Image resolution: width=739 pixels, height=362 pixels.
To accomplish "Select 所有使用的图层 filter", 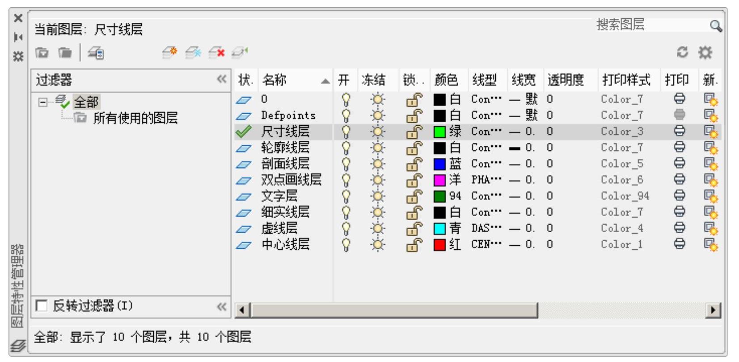I will pyautogui.click(x=135, y=118).
